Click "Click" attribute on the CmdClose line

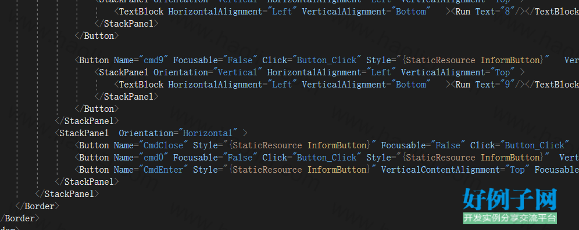click(482, 145)
